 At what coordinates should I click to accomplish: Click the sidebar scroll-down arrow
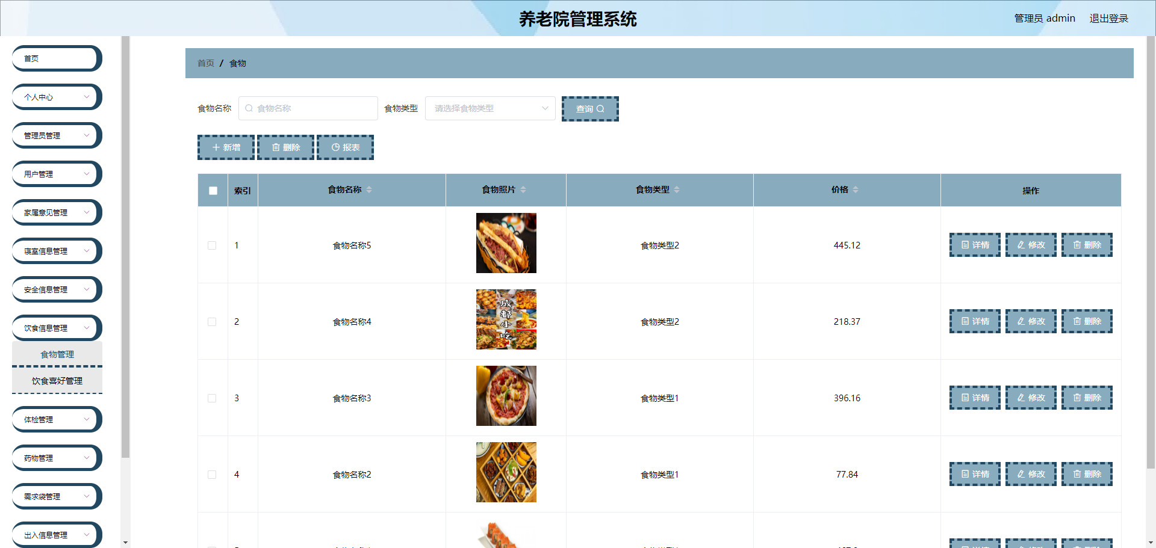125,543
